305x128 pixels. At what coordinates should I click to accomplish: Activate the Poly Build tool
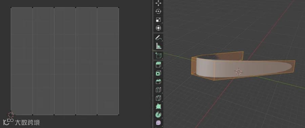coord(158,106)
